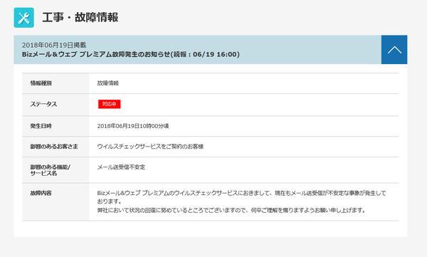The height and width of the screenshot is (257, 427).
Task: Click the 影響のあるお客さま row label
Action: [x=54, y=147]
